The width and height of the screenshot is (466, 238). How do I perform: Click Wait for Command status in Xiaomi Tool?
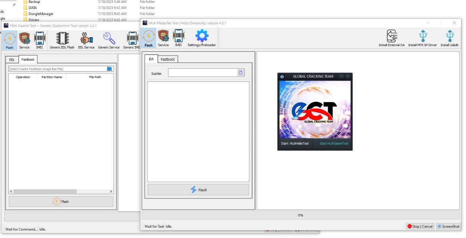click(x=21, y=229)
